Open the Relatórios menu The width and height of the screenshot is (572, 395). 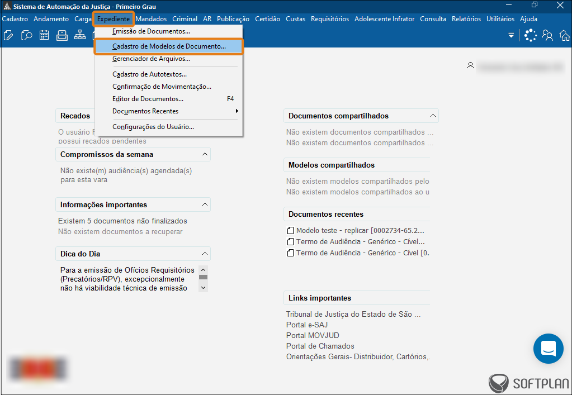tap(466, 19)
